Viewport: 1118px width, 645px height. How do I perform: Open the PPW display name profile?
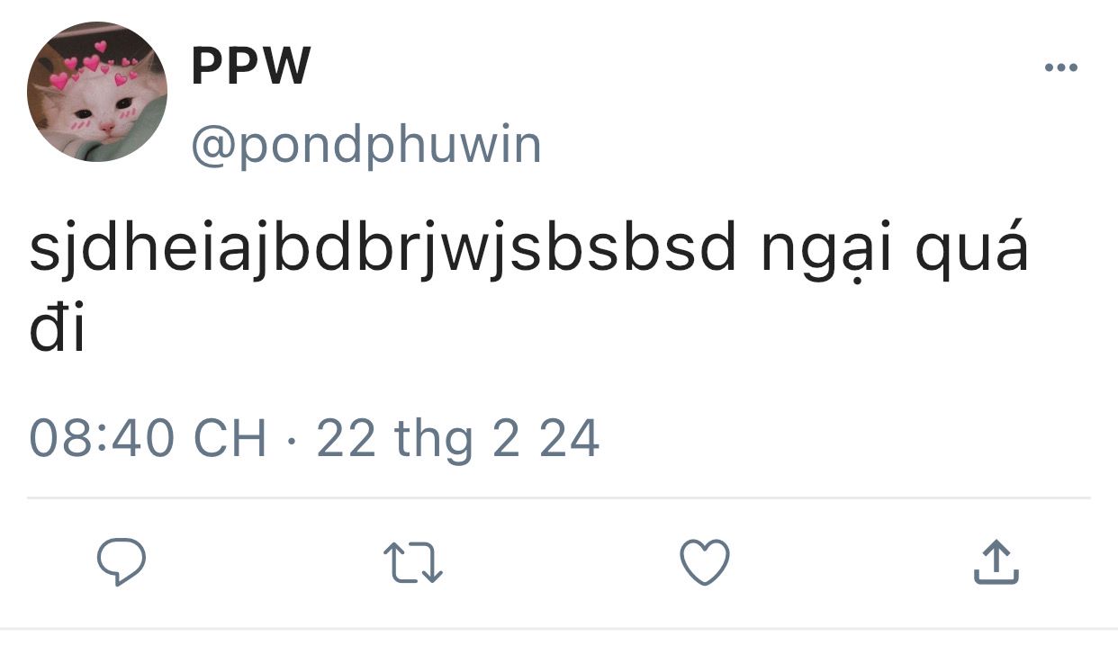(x=251, y=66)
